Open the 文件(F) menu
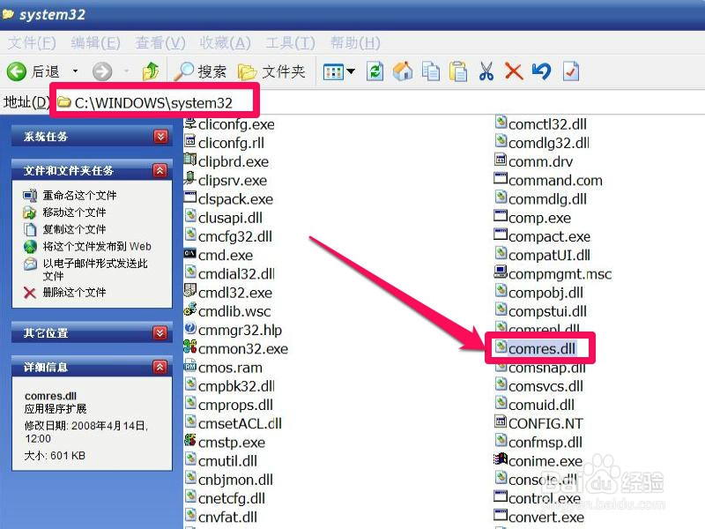This screenshot has width=705, height=529. [x=32, y=42]
